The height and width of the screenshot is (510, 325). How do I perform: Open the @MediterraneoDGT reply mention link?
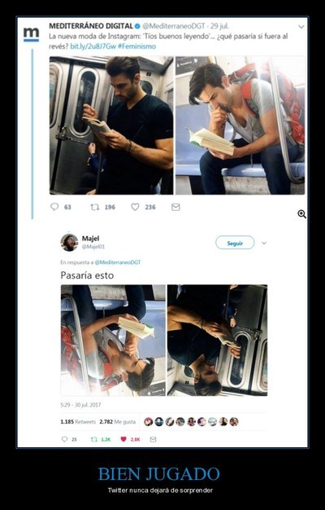(118, 262)
